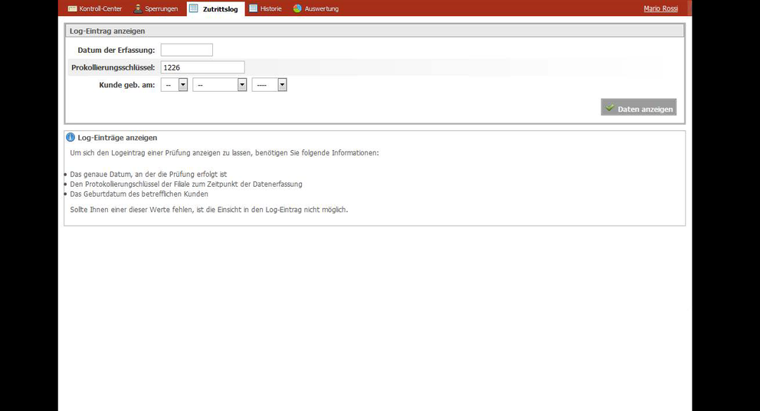The height and width of the screenshot is (411, 760).
Task: Select the Zutrittslog tab
Action: [x=216, y=8]
